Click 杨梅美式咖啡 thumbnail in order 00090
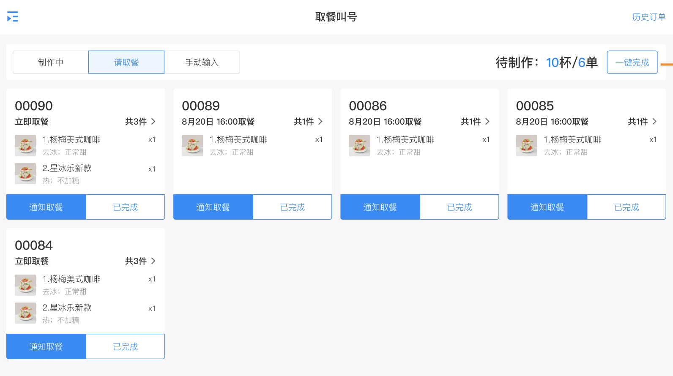 (25, 145)
